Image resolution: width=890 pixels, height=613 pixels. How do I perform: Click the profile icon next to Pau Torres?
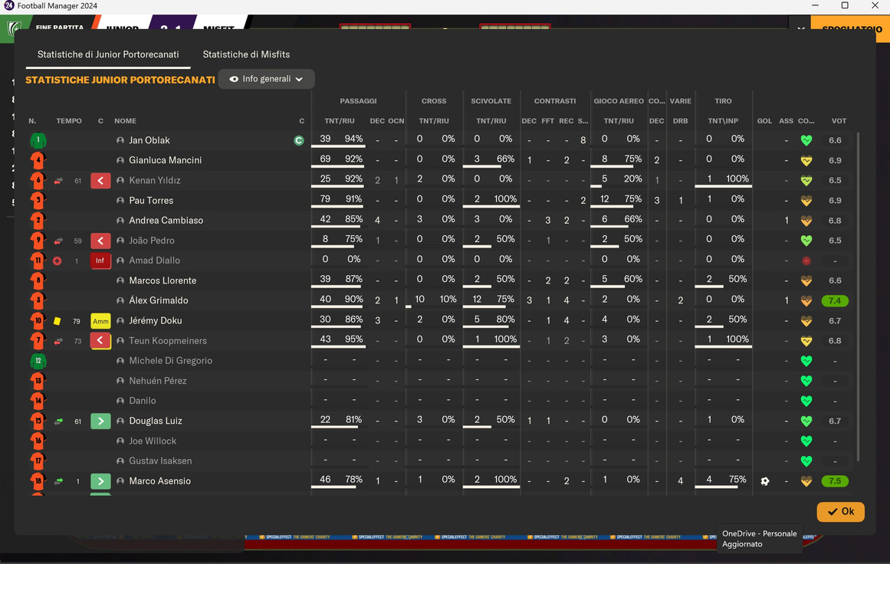click(120, 200)
